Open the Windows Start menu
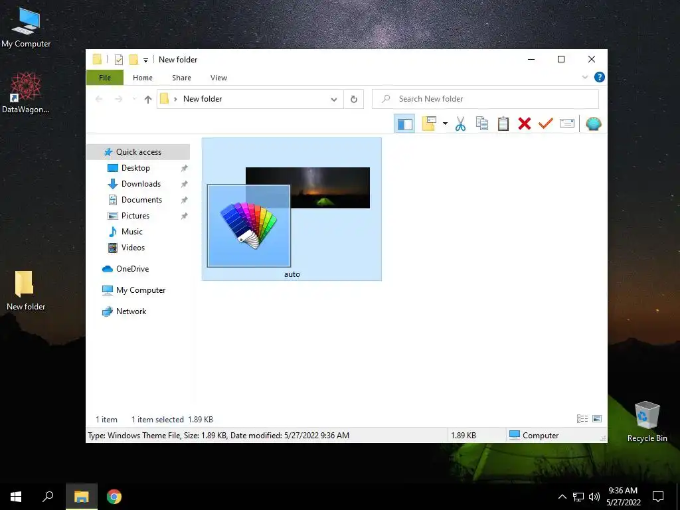The width and height of the screenshot is (680, 510). point(16,497)
